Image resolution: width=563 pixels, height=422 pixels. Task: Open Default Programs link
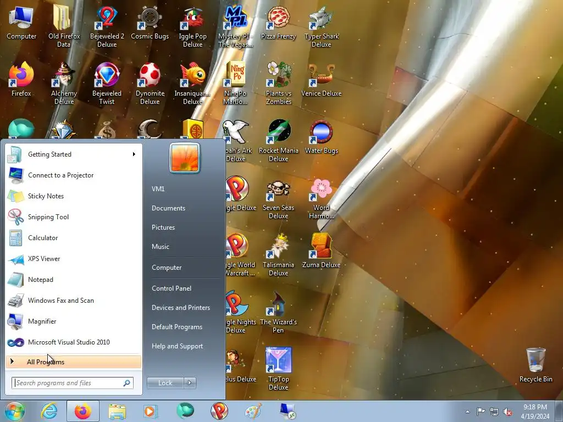point(176,327)
